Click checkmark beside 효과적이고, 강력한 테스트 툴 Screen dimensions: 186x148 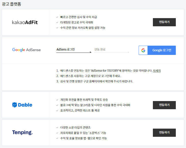pyautogui.click(x=57, y=110)
